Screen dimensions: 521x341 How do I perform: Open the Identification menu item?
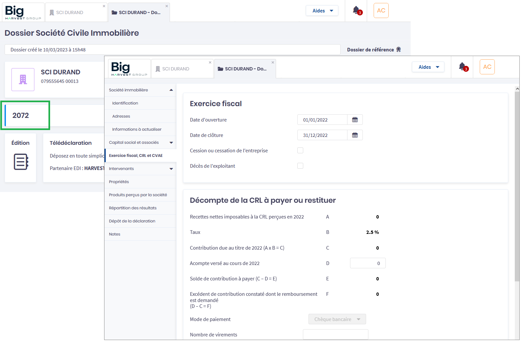(140, 103)
